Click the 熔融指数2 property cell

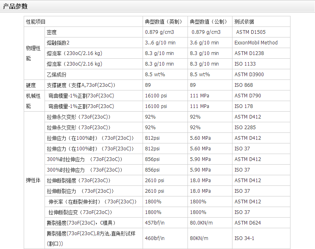point(94,43)
